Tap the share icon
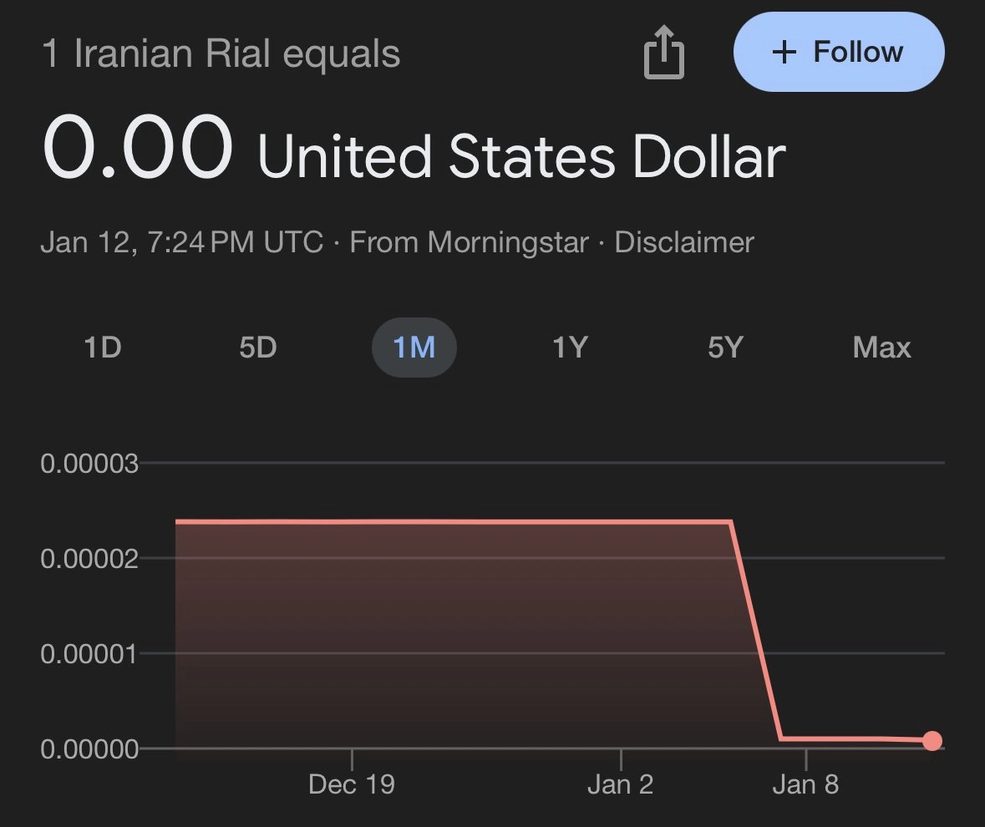 point(664,53)
